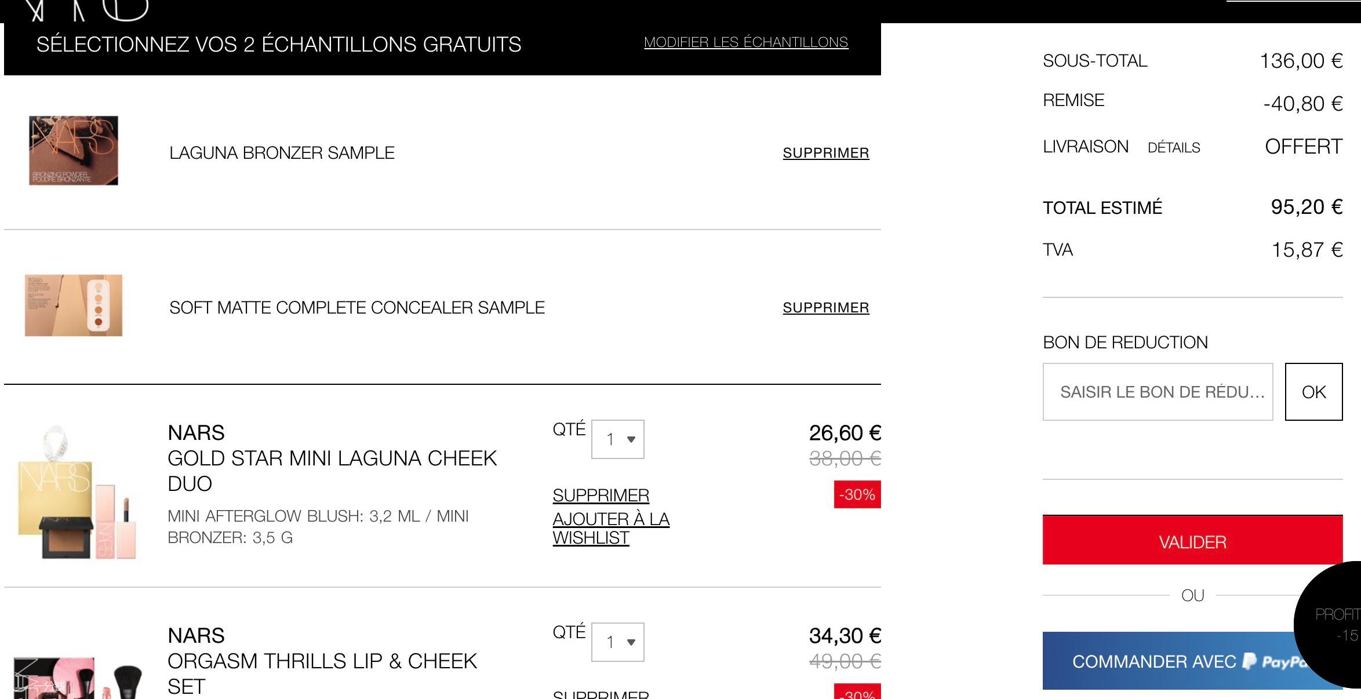Image resolution: width=1361 pixels, height=699 pixels.
Task: Remove Gold Star Mini Laguna Cheek Duo
Action: click(x=601, y=496)
